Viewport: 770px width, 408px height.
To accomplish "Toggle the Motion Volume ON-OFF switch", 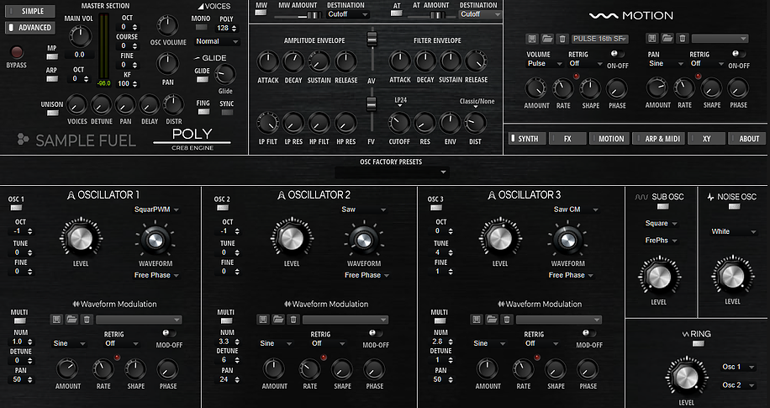I will [x=617, y=54].
